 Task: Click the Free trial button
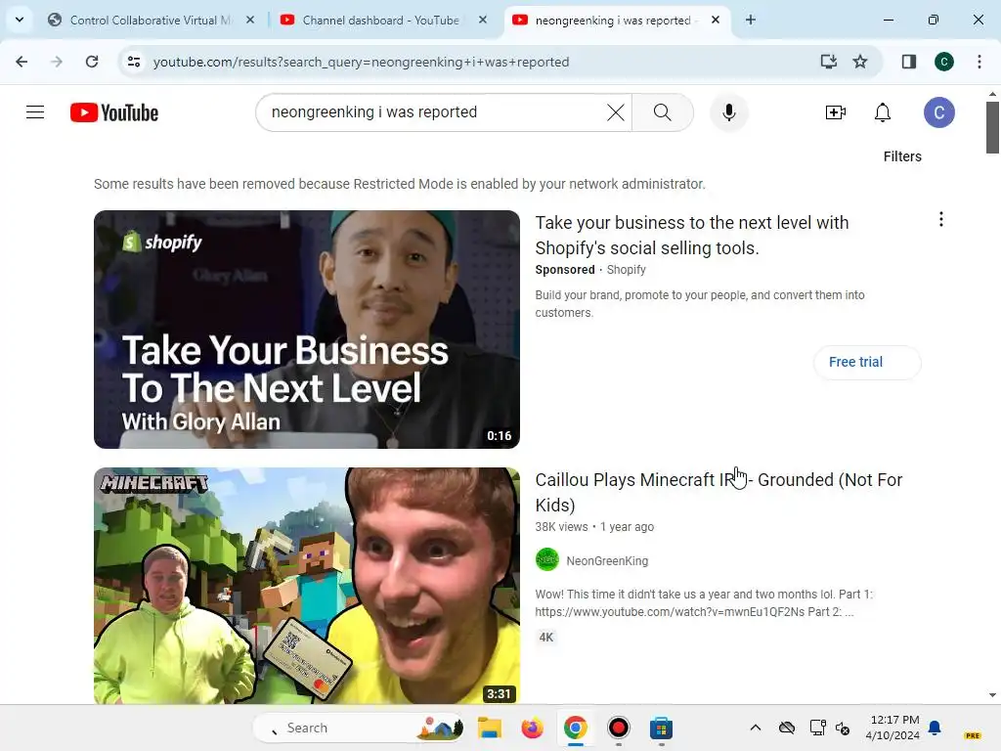tap(867, 362)
